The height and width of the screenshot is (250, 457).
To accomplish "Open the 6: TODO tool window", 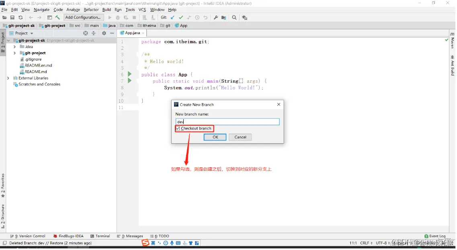I will [x=160, y=236].
